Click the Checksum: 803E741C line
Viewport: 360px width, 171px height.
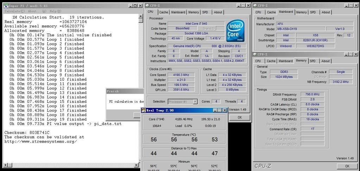(27, 133)
